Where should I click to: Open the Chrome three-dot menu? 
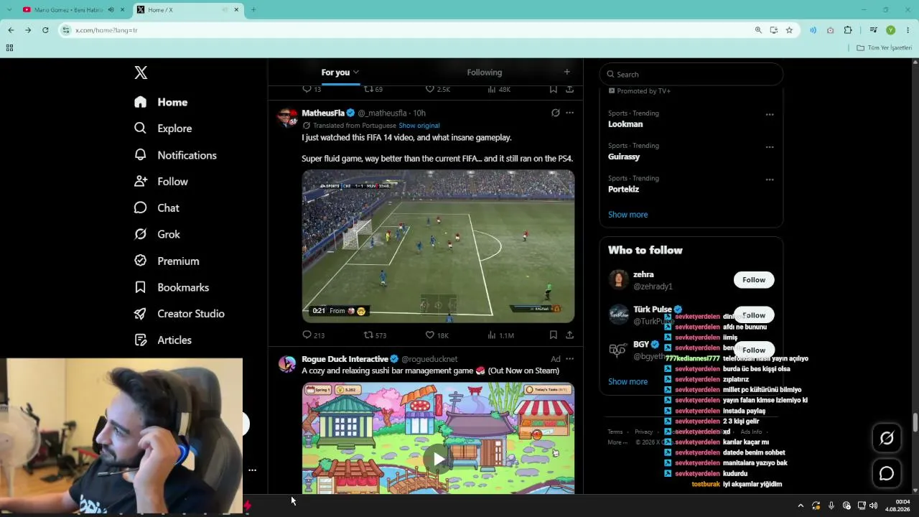tap(908, 30)
